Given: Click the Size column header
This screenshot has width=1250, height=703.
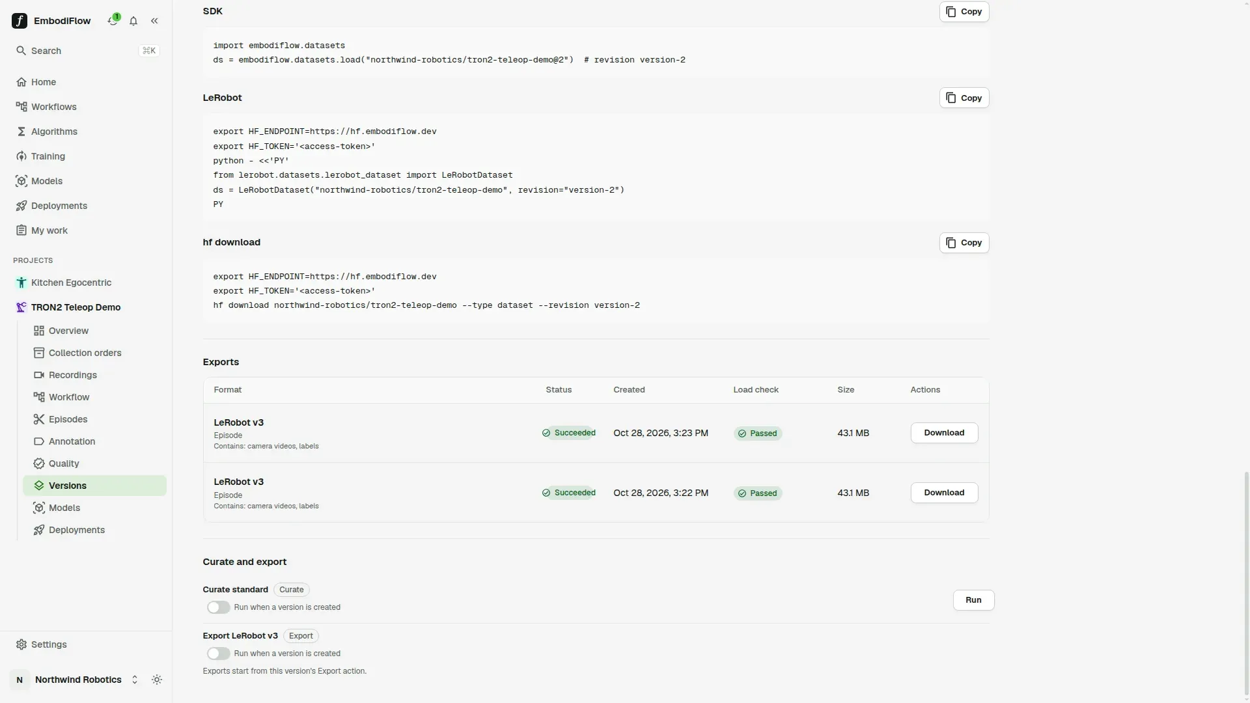Looking at the screenshot, I should click(846, 390).
